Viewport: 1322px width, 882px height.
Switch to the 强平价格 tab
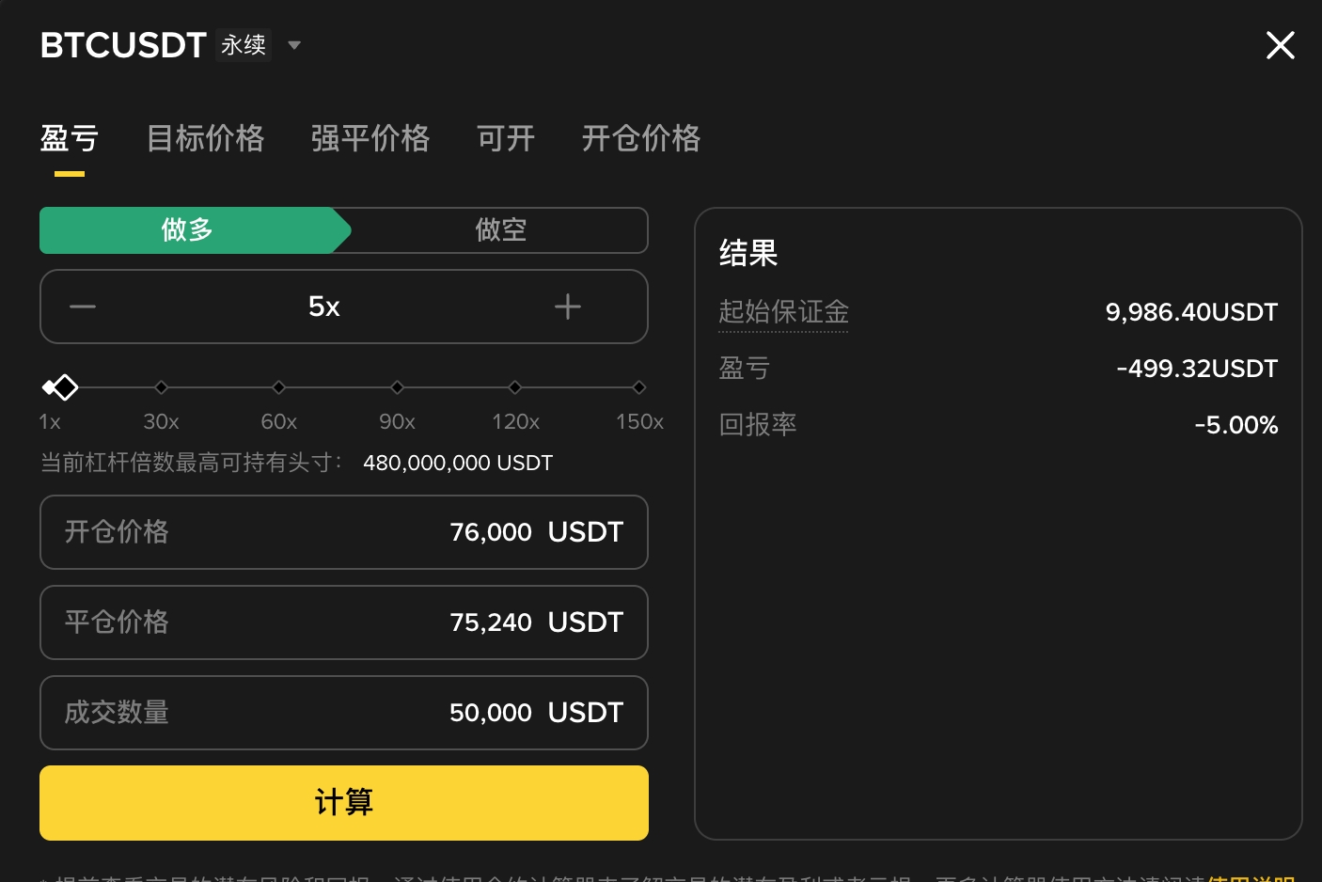[370, 138]
